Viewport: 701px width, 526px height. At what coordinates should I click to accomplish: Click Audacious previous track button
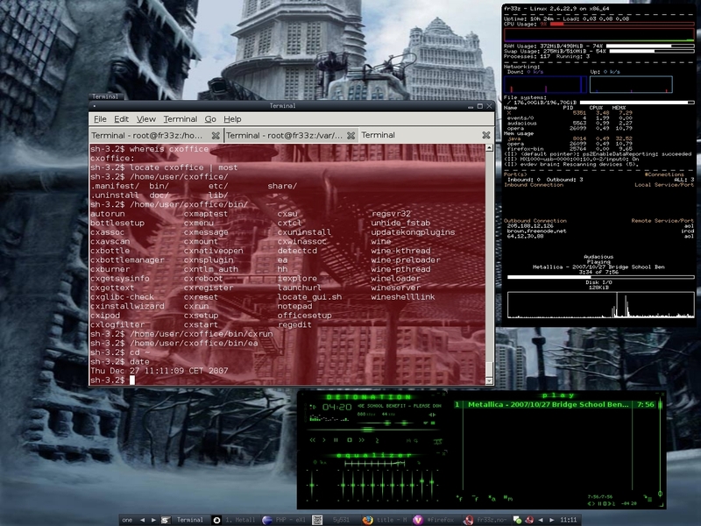313,440
